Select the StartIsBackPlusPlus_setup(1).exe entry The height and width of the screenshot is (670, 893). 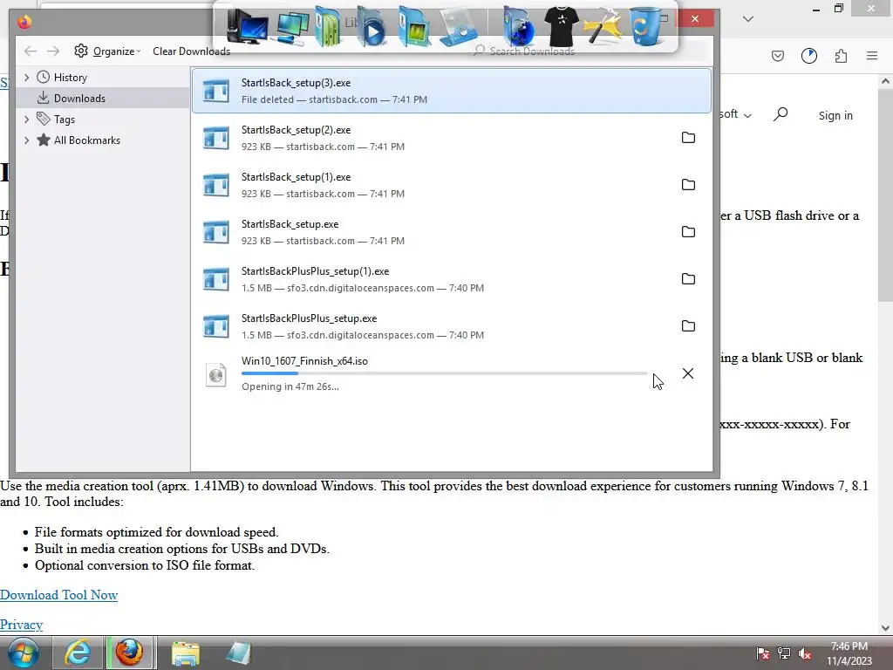452,279
